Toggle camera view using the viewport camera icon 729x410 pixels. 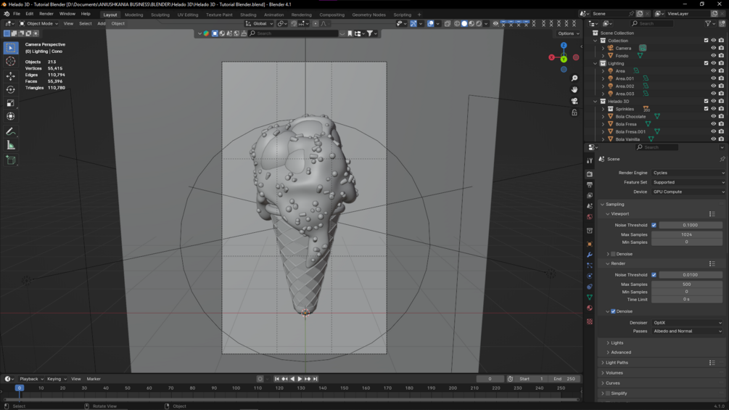pos(574,101)
